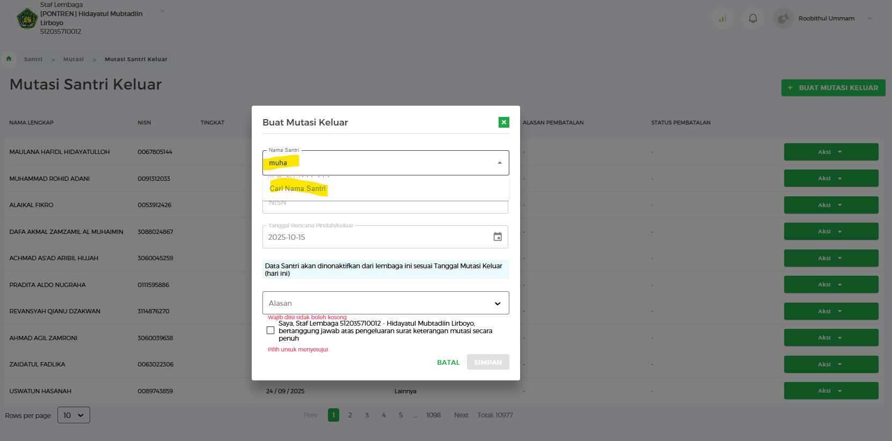Viewport: 892px width, 441px height.
Task: Open Aksi menu for Maulana Hafidl Hidayatulloh
Action: click(x=830, y=152)
